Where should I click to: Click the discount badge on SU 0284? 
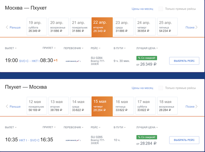(x=147, y=58)
